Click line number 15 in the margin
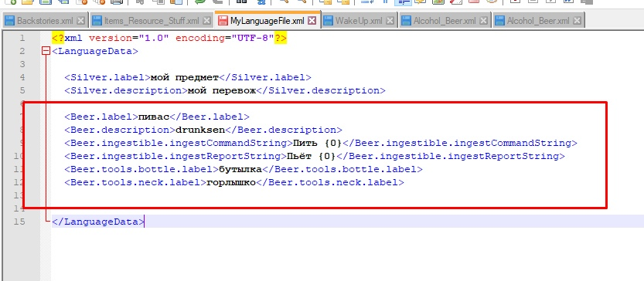The height and width of the screenshot is (281, 644). click(19, 222)
